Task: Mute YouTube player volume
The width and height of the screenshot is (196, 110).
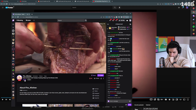Action: (10, 100)
